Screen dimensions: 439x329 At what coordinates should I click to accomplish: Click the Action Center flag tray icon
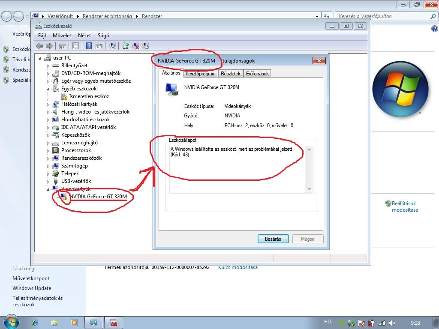(x=361, y=323)
